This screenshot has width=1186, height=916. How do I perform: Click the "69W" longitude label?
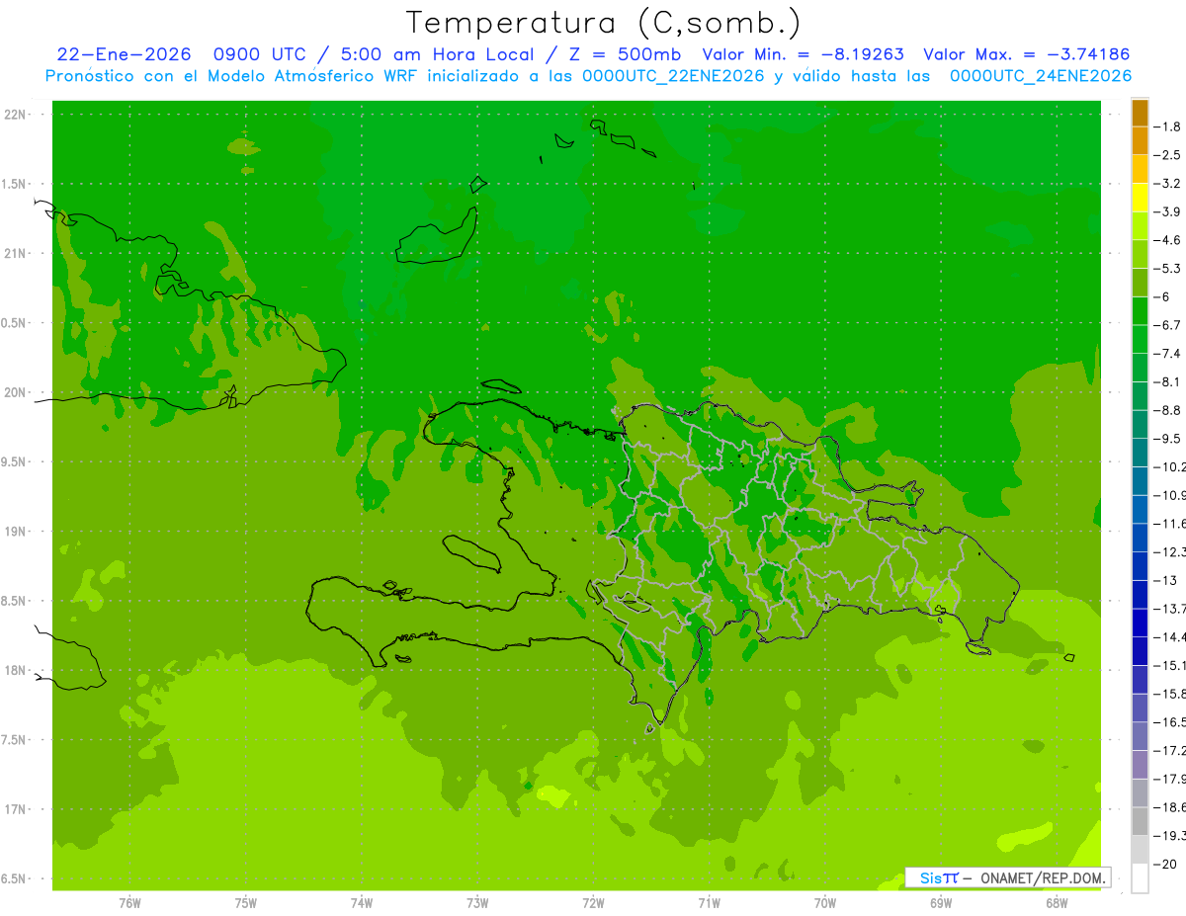pos(941,903)
